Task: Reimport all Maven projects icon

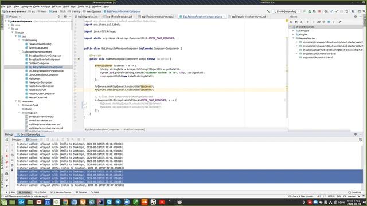Action: pyautogui.click(x=291, y=22)
